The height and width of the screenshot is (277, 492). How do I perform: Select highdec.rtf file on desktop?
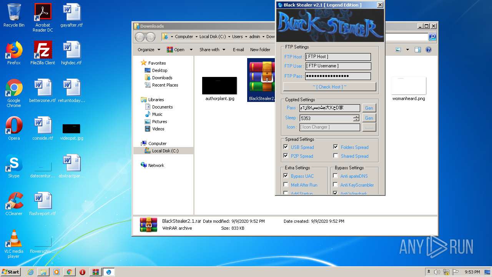click(x=71, y=53)
